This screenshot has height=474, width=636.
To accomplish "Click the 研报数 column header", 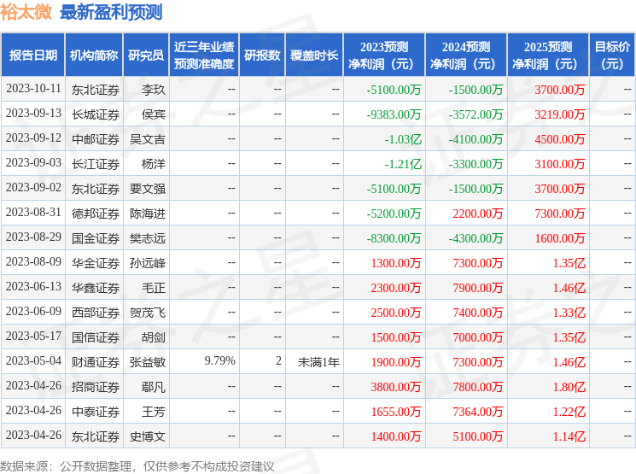I will tap(262, 56).
